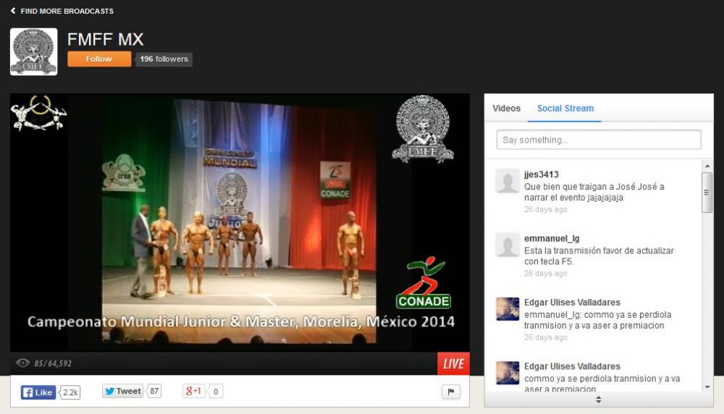Screen dimensions: 724x414
Task: Click the Google +1 button
Action: [194, 392]
